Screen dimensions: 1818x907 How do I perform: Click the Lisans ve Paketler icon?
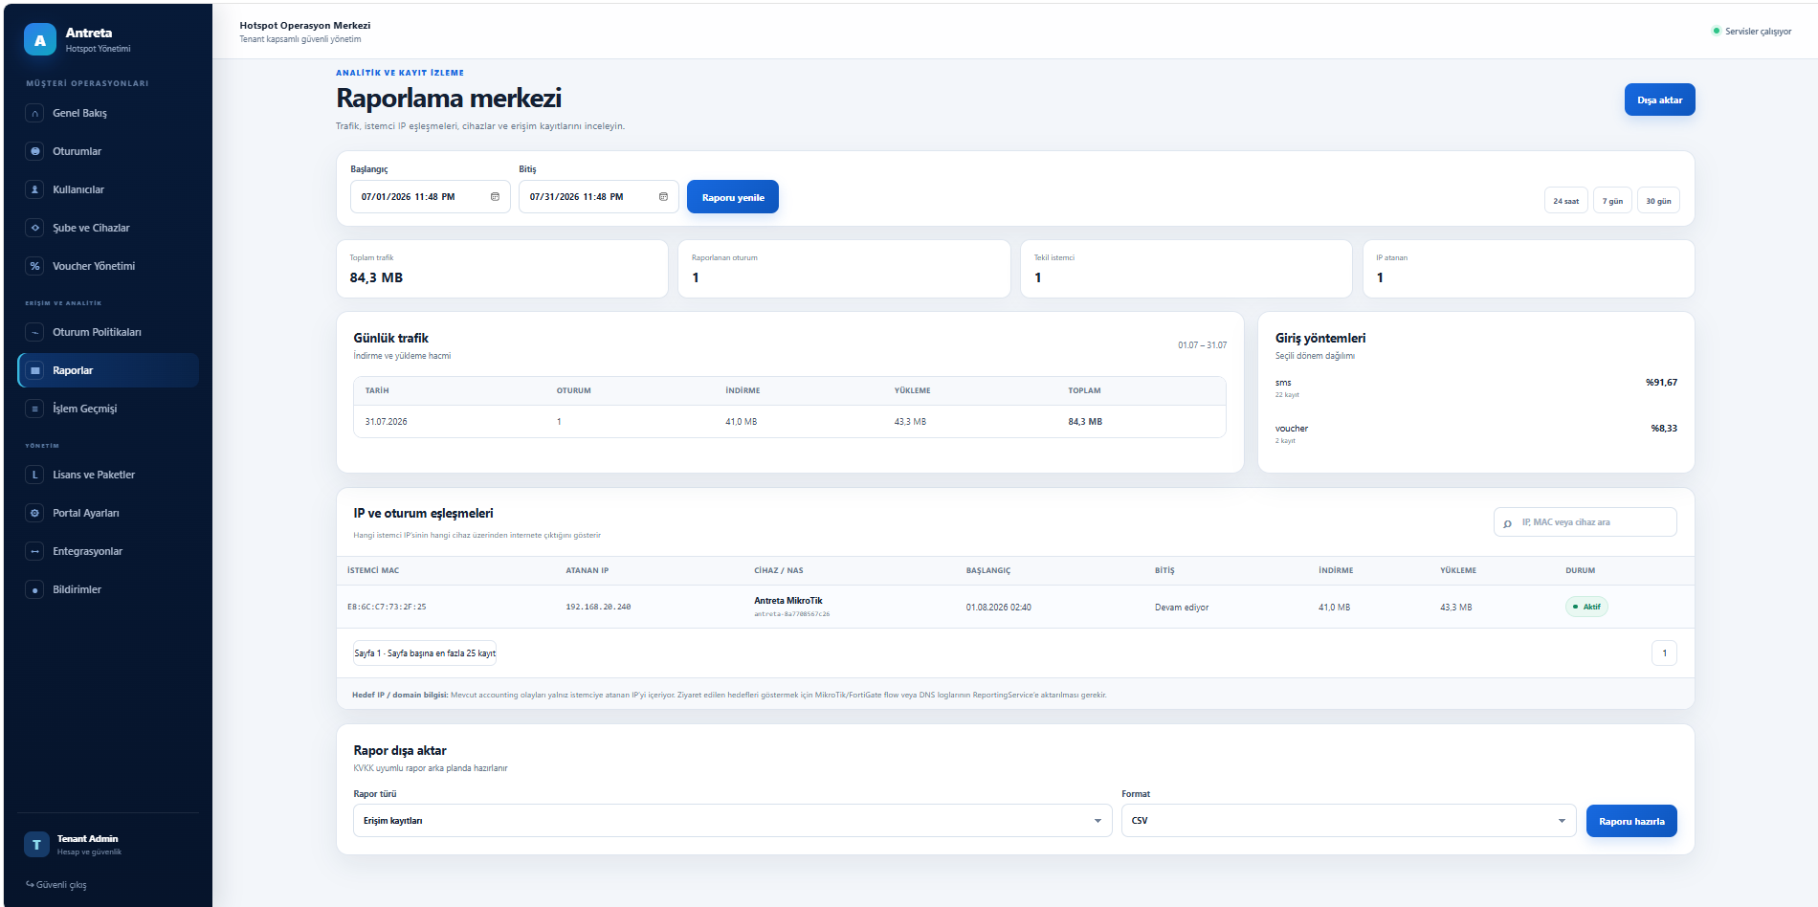click(x=35, y=475)
